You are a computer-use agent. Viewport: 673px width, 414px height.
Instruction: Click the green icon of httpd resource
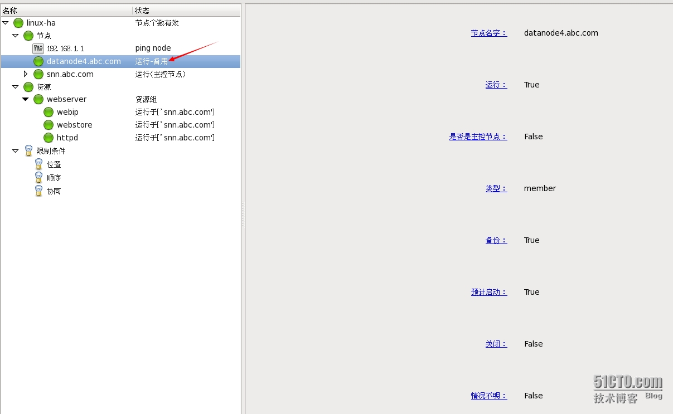click(x=49, y=138)
